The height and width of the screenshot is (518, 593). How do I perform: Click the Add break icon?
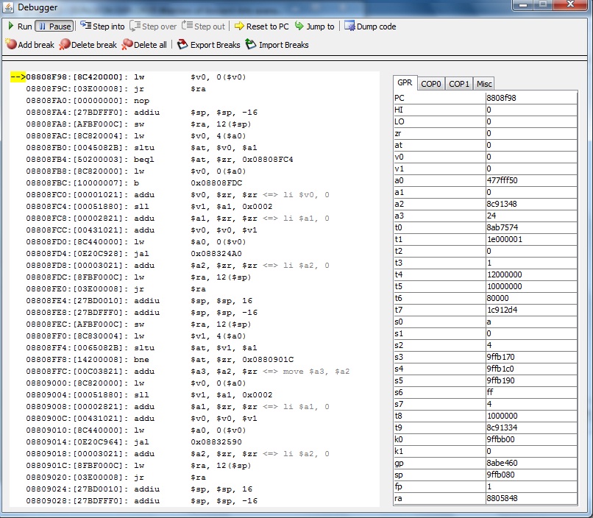coord(11,45)
